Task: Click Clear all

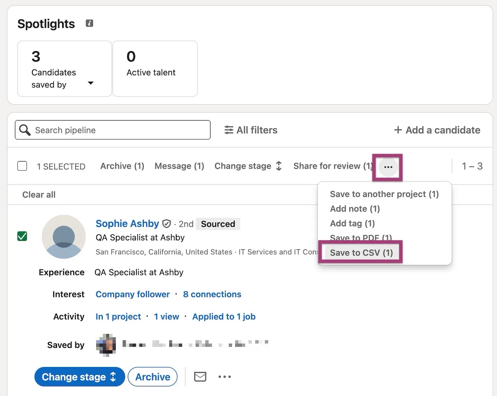Action: point(39,195)
